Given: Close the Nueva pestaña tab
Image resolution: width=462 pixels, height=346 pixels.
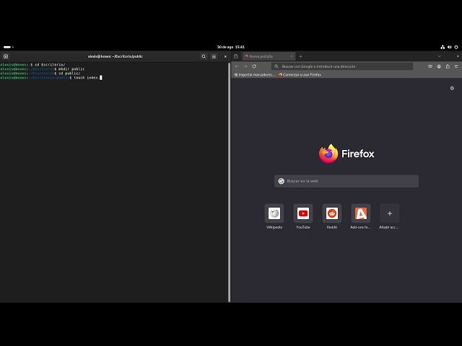Looking at the screenshot, I should [292, 56].
